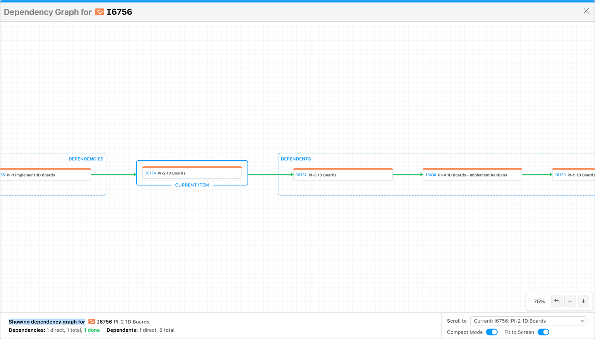The image size is (595, 339).
Task: Click the CURRENT ITEM label
Action: pyautogui.click(x=192, y=185)
